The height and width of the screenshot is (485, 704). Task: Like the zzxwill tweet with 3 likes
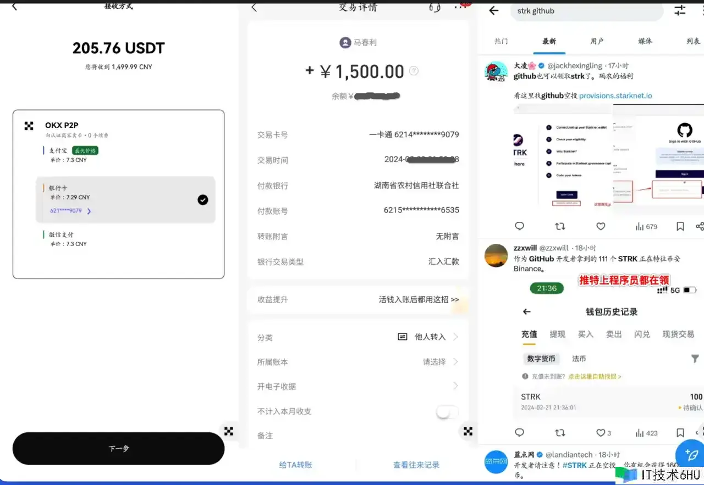pyautogui.click(x=601, y=433)
